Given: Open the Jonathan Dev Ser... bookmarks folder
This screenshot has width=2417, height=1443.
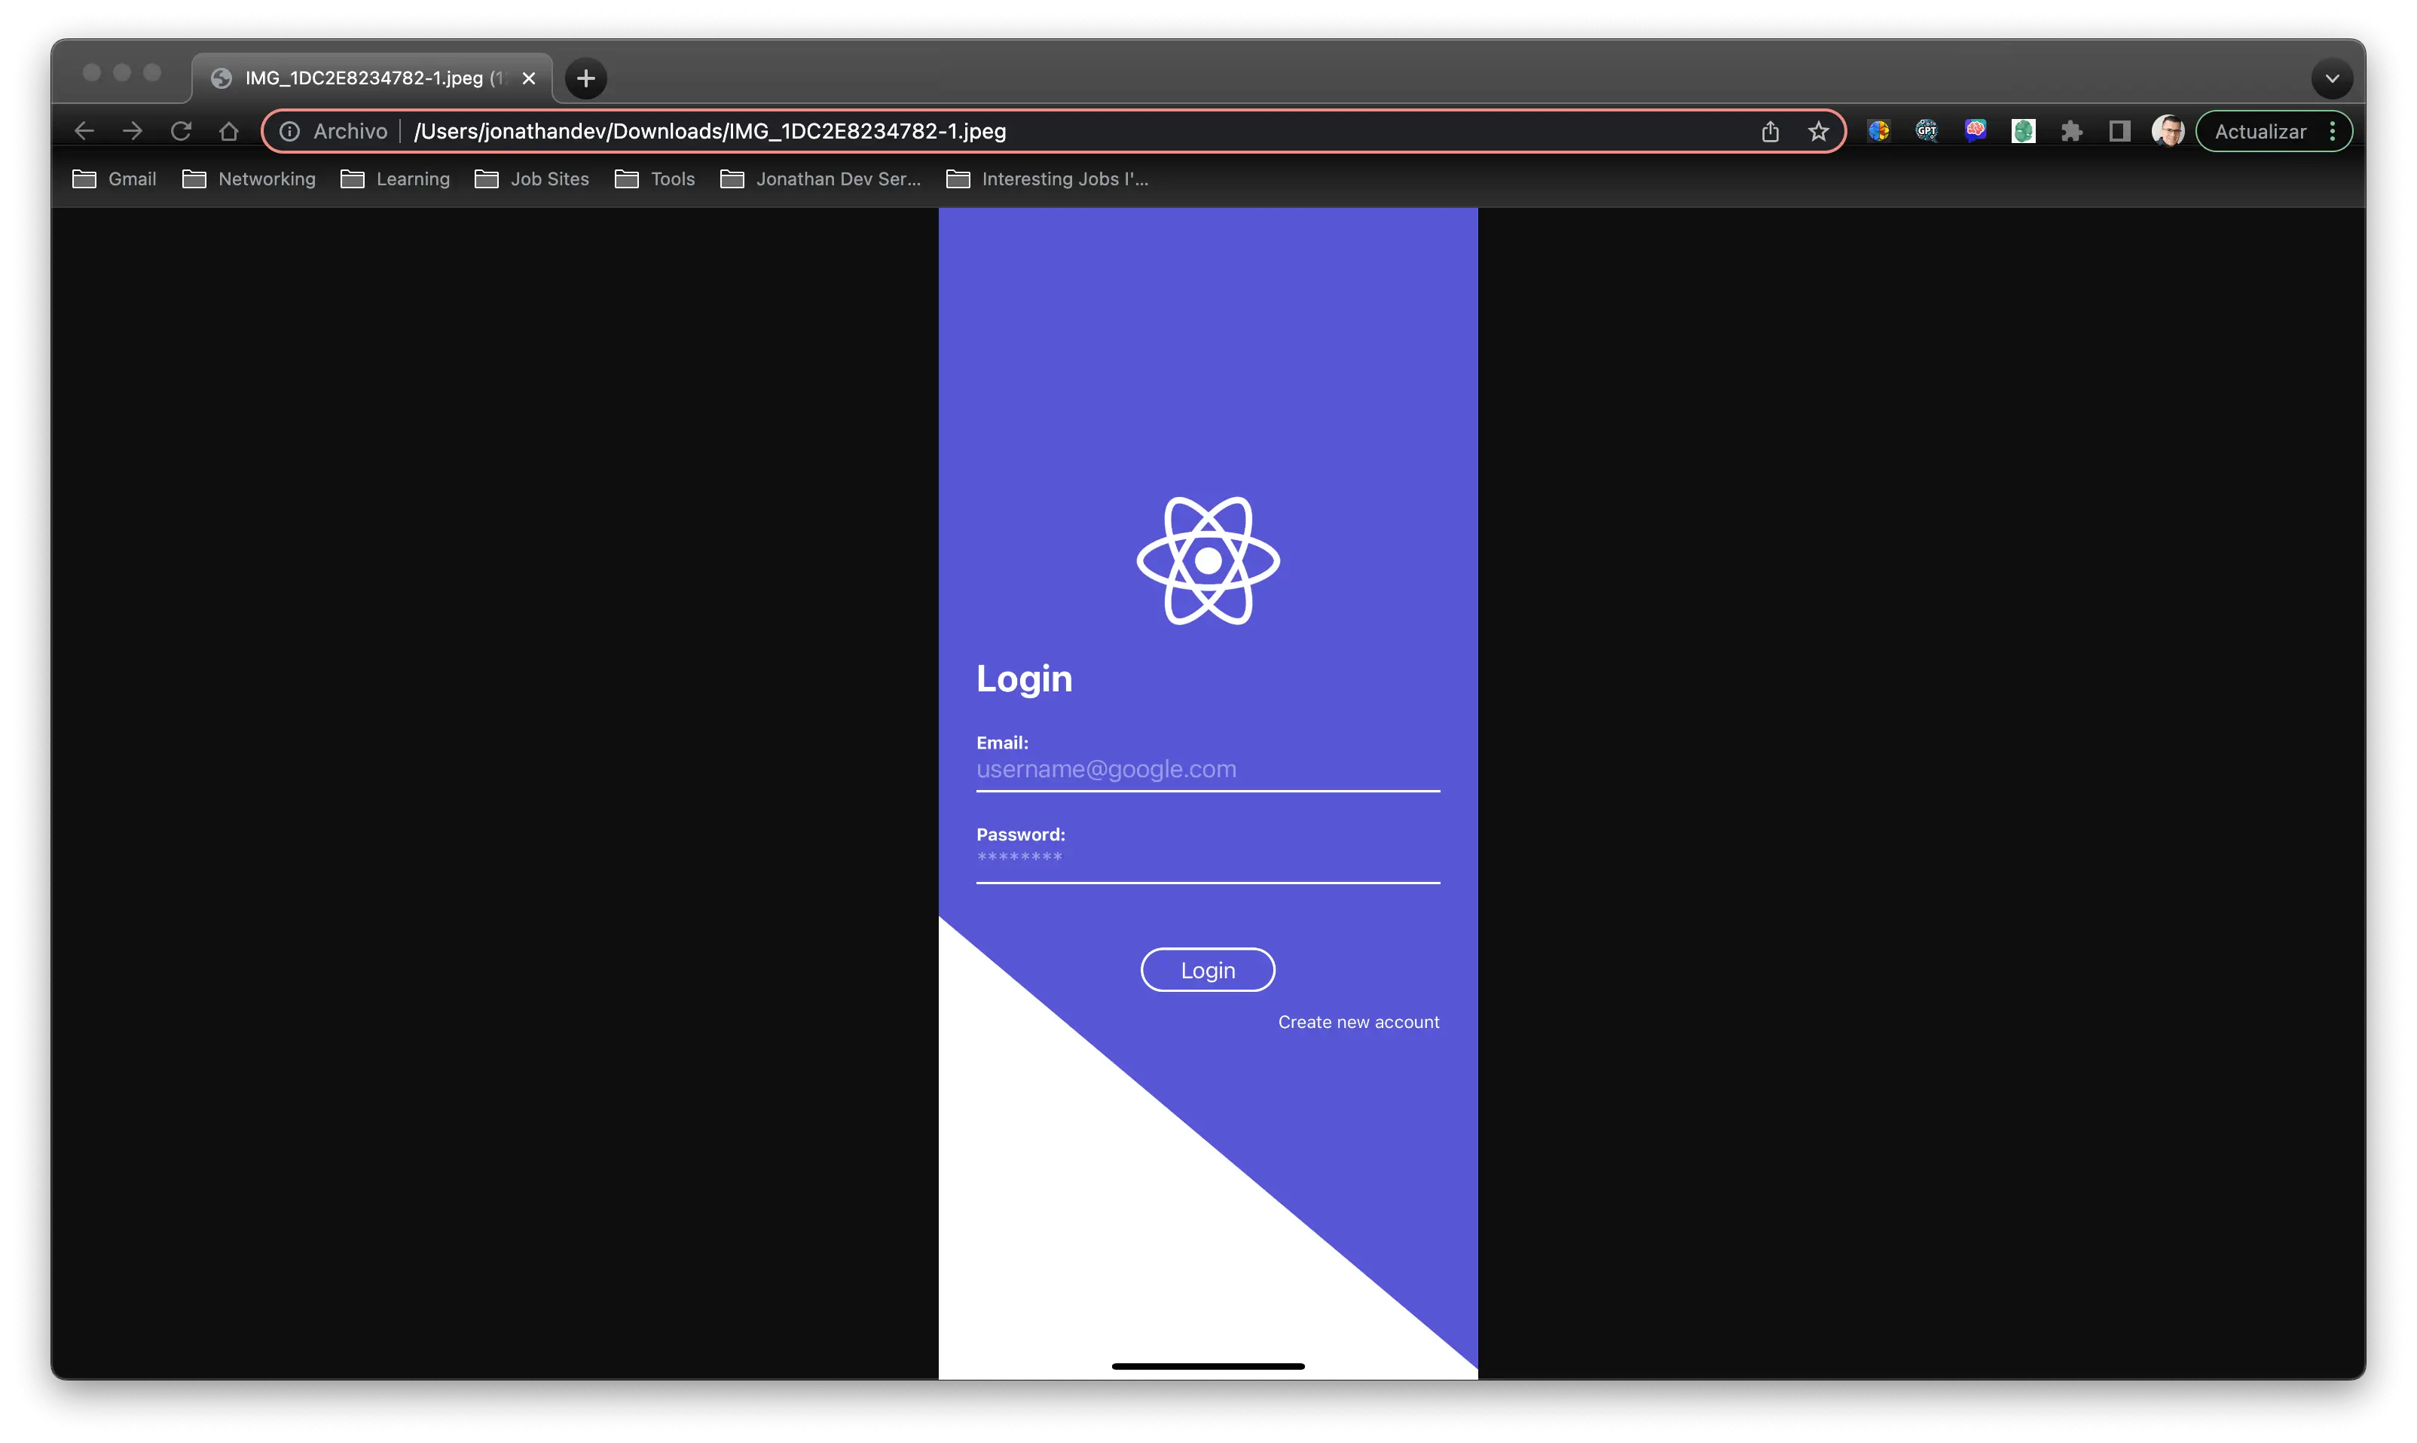Looking at the screenshot, I should [820, 179].
